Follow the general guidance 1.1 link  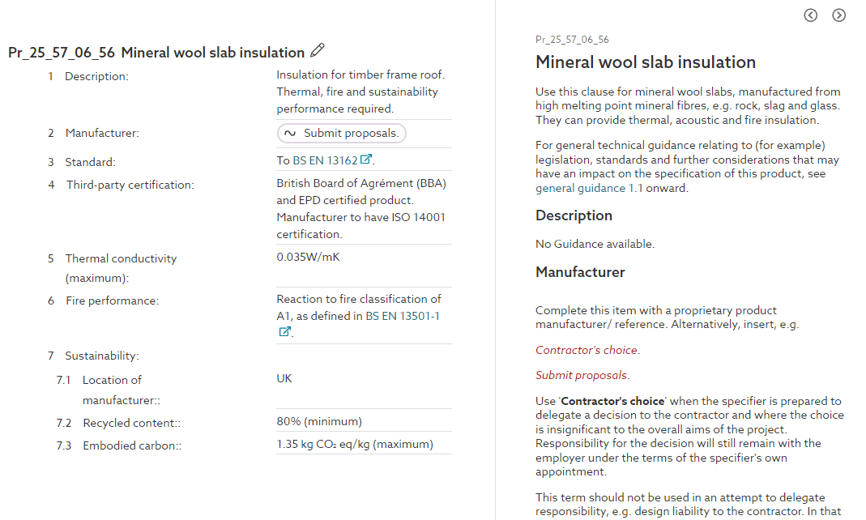tap(589, 188)
